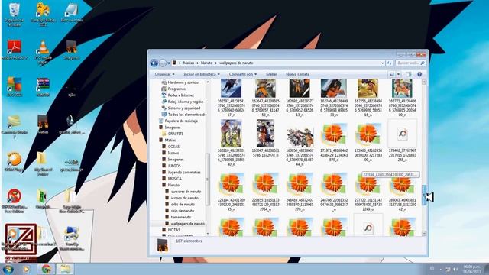489x275 pixels.
Task: Click the refresh button beside address bar
Action: [x=389, y=63]
